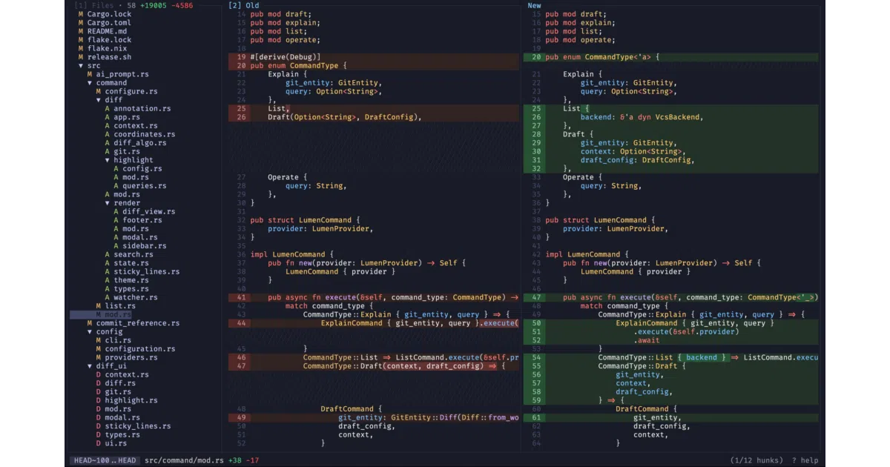Collapse the diff_ui folder
890x467 pixels.
tap(90, 366)
